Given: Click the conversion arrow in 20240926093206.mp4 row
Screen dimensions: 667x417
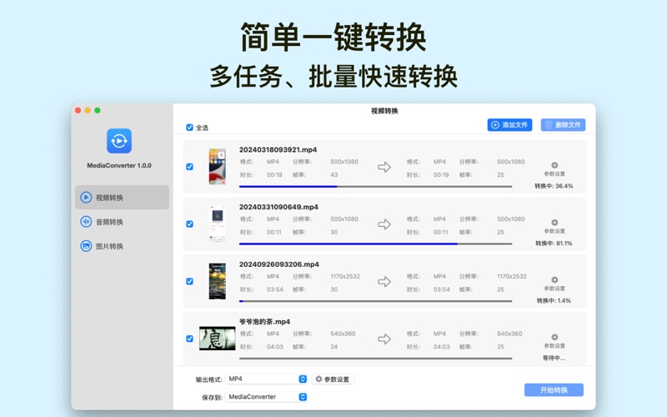Looking at the screenshot, I should pyautogui.click(x=384, y=282).
